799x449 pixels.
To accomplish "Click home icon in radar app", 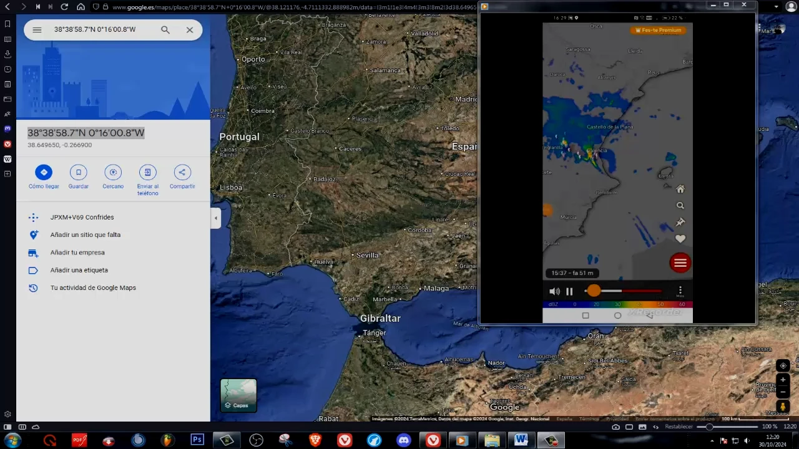I will point(680,189).
